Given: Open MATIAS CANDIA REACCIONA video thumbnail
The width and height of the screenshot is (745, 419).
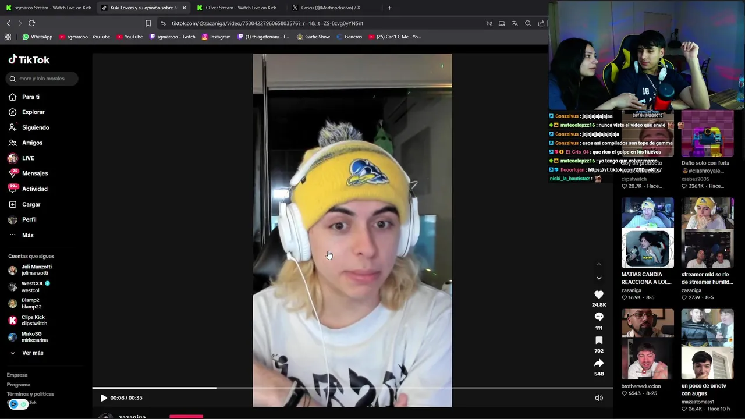Looking at the screenshot, I should tap(647, 233).
